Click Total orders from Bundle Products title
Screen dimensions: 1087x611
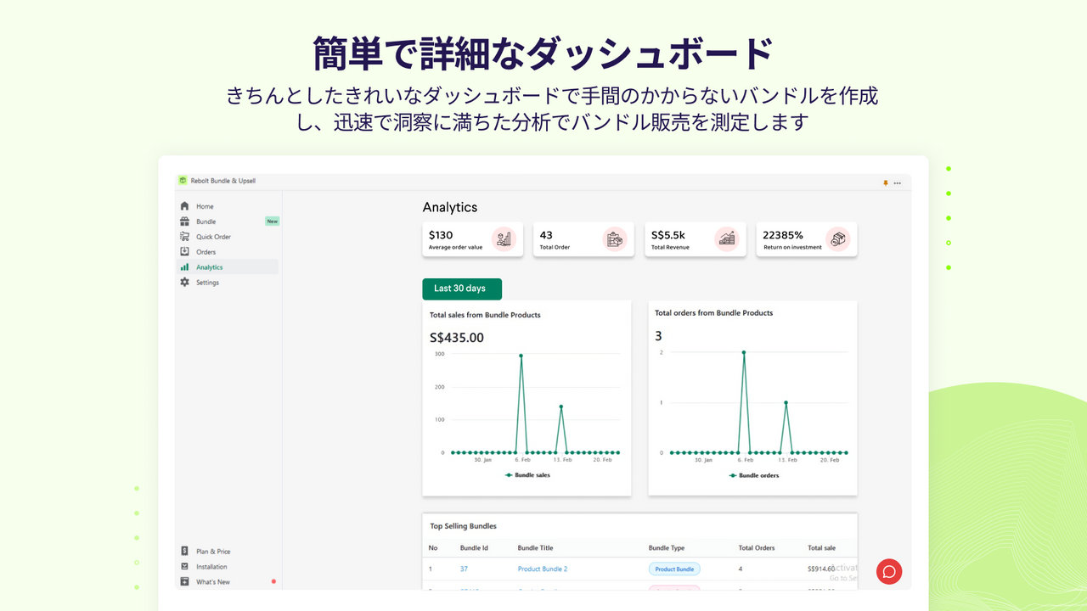[x=714, y=313]
